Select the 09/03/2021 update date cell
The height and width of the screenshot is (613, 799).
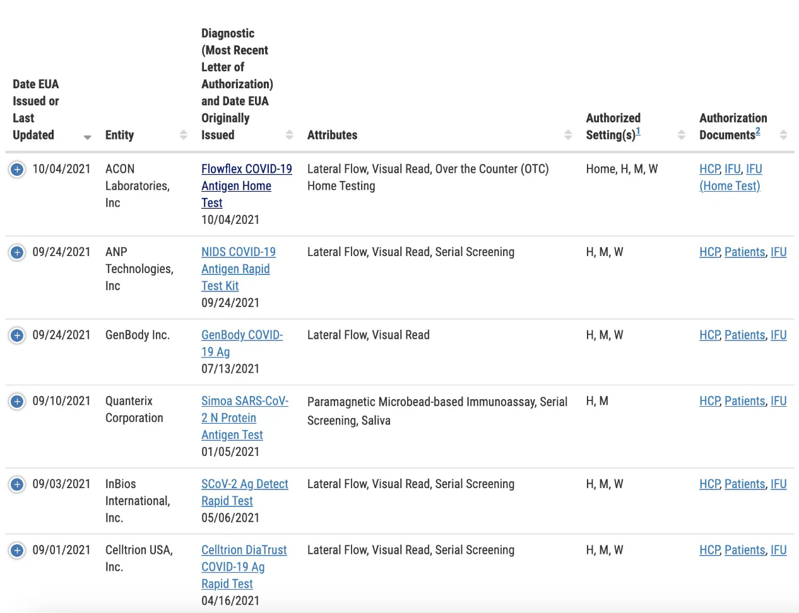click(62, 484)
